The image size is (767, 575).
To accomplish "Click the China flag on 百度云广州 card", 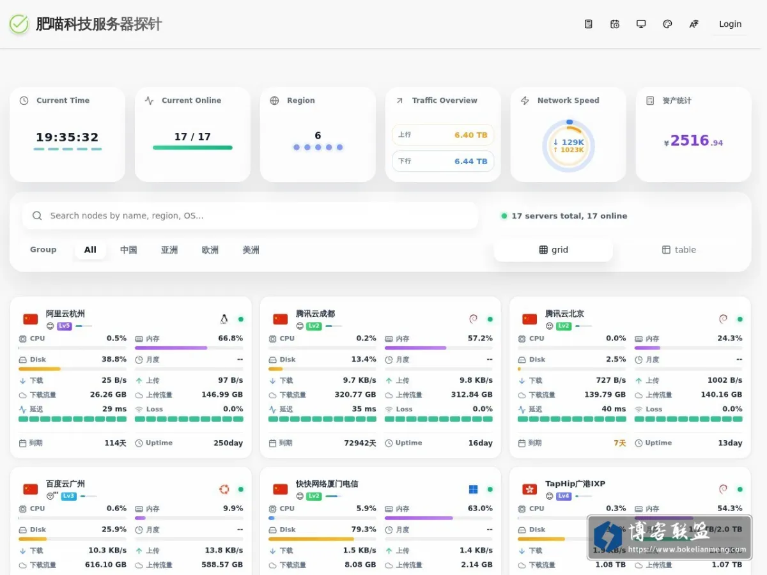I will coord(31,489).
